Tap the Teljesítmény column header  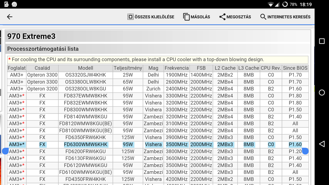point(128,68)
